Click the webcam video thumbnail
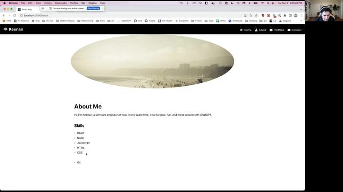 (x=324, y=11)
